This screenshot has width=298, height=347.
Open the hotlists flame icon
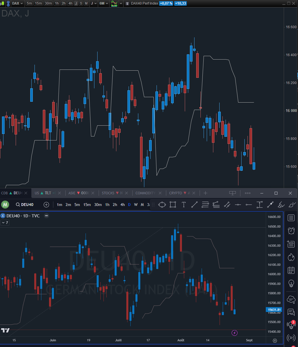291,257
